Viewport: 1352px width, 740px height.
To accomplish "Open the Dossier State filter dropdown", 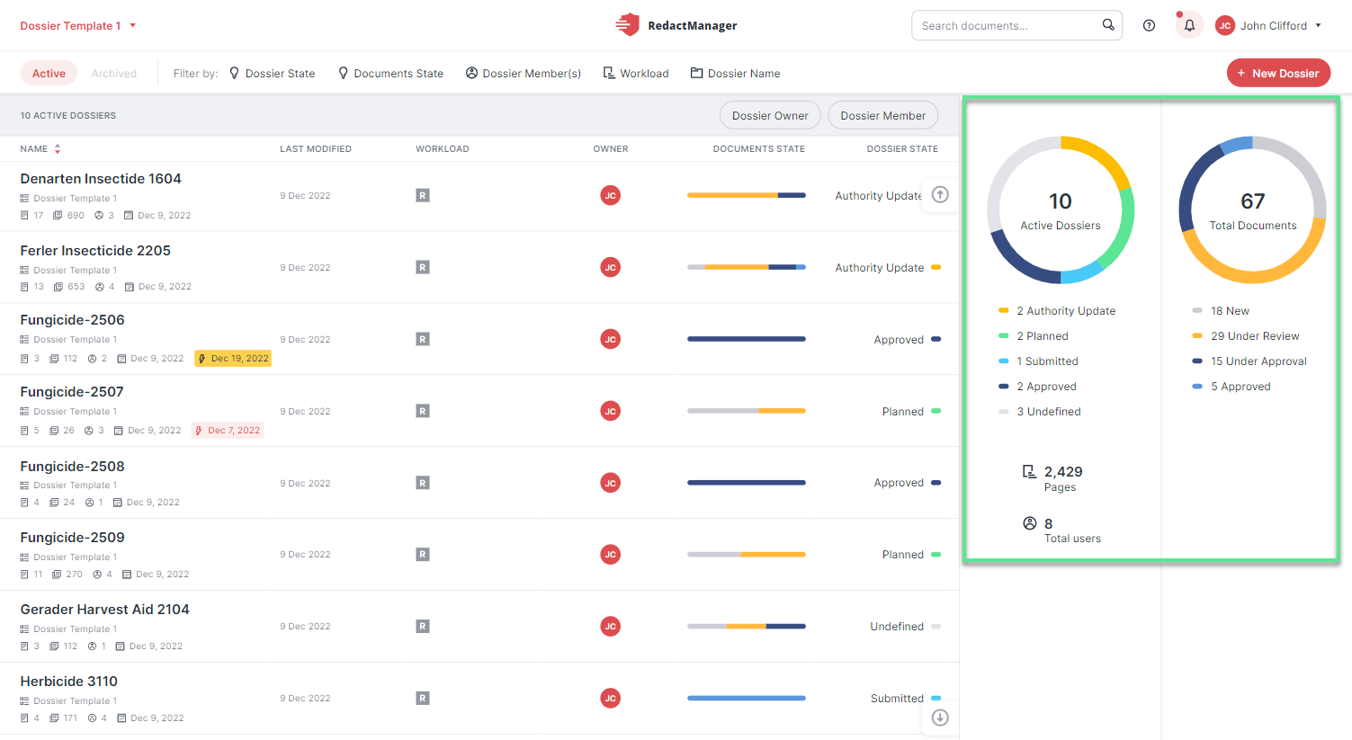I will 272,73.
